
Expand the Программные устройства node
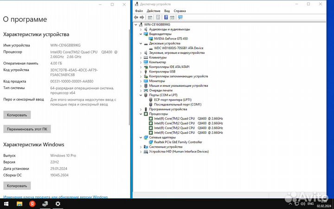141,109
